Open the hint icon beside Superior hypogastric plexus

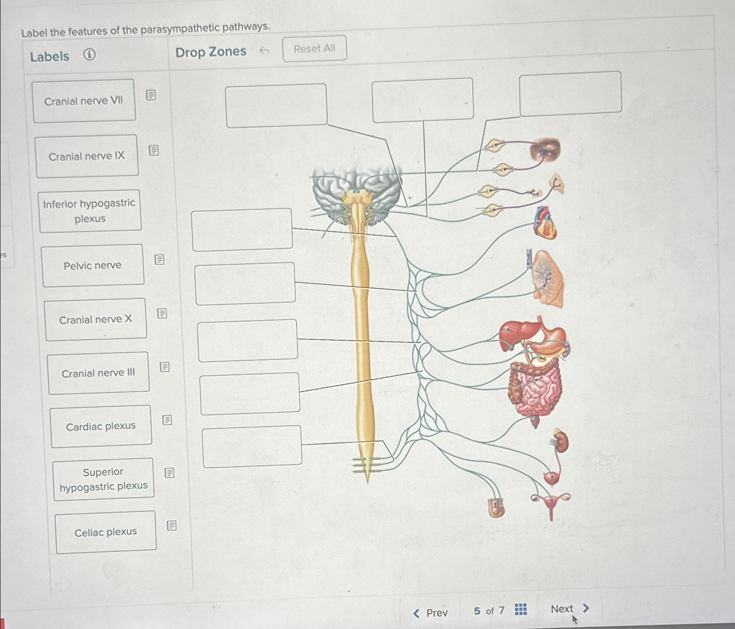click(x=169, y=473)
